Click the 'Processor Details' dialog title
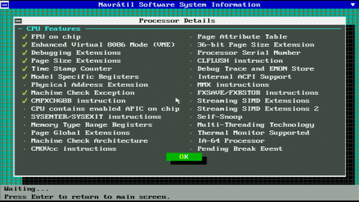 pos(177,21)
